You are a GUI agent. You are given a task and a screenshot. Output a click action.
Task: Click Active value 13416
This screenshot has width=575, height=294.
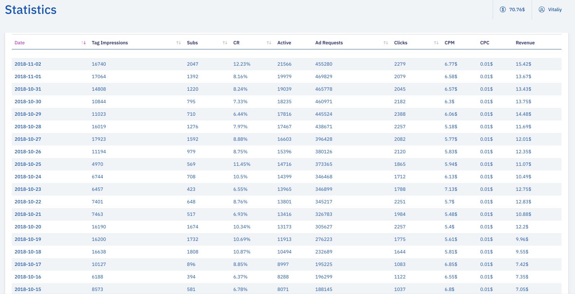284,214
